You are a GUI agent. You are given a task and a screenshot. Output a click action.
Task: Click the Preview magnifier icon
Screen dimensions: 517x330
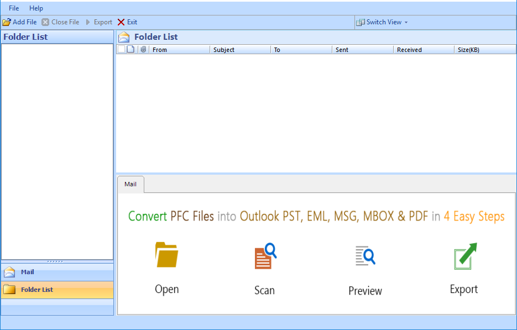coord(365,255)
